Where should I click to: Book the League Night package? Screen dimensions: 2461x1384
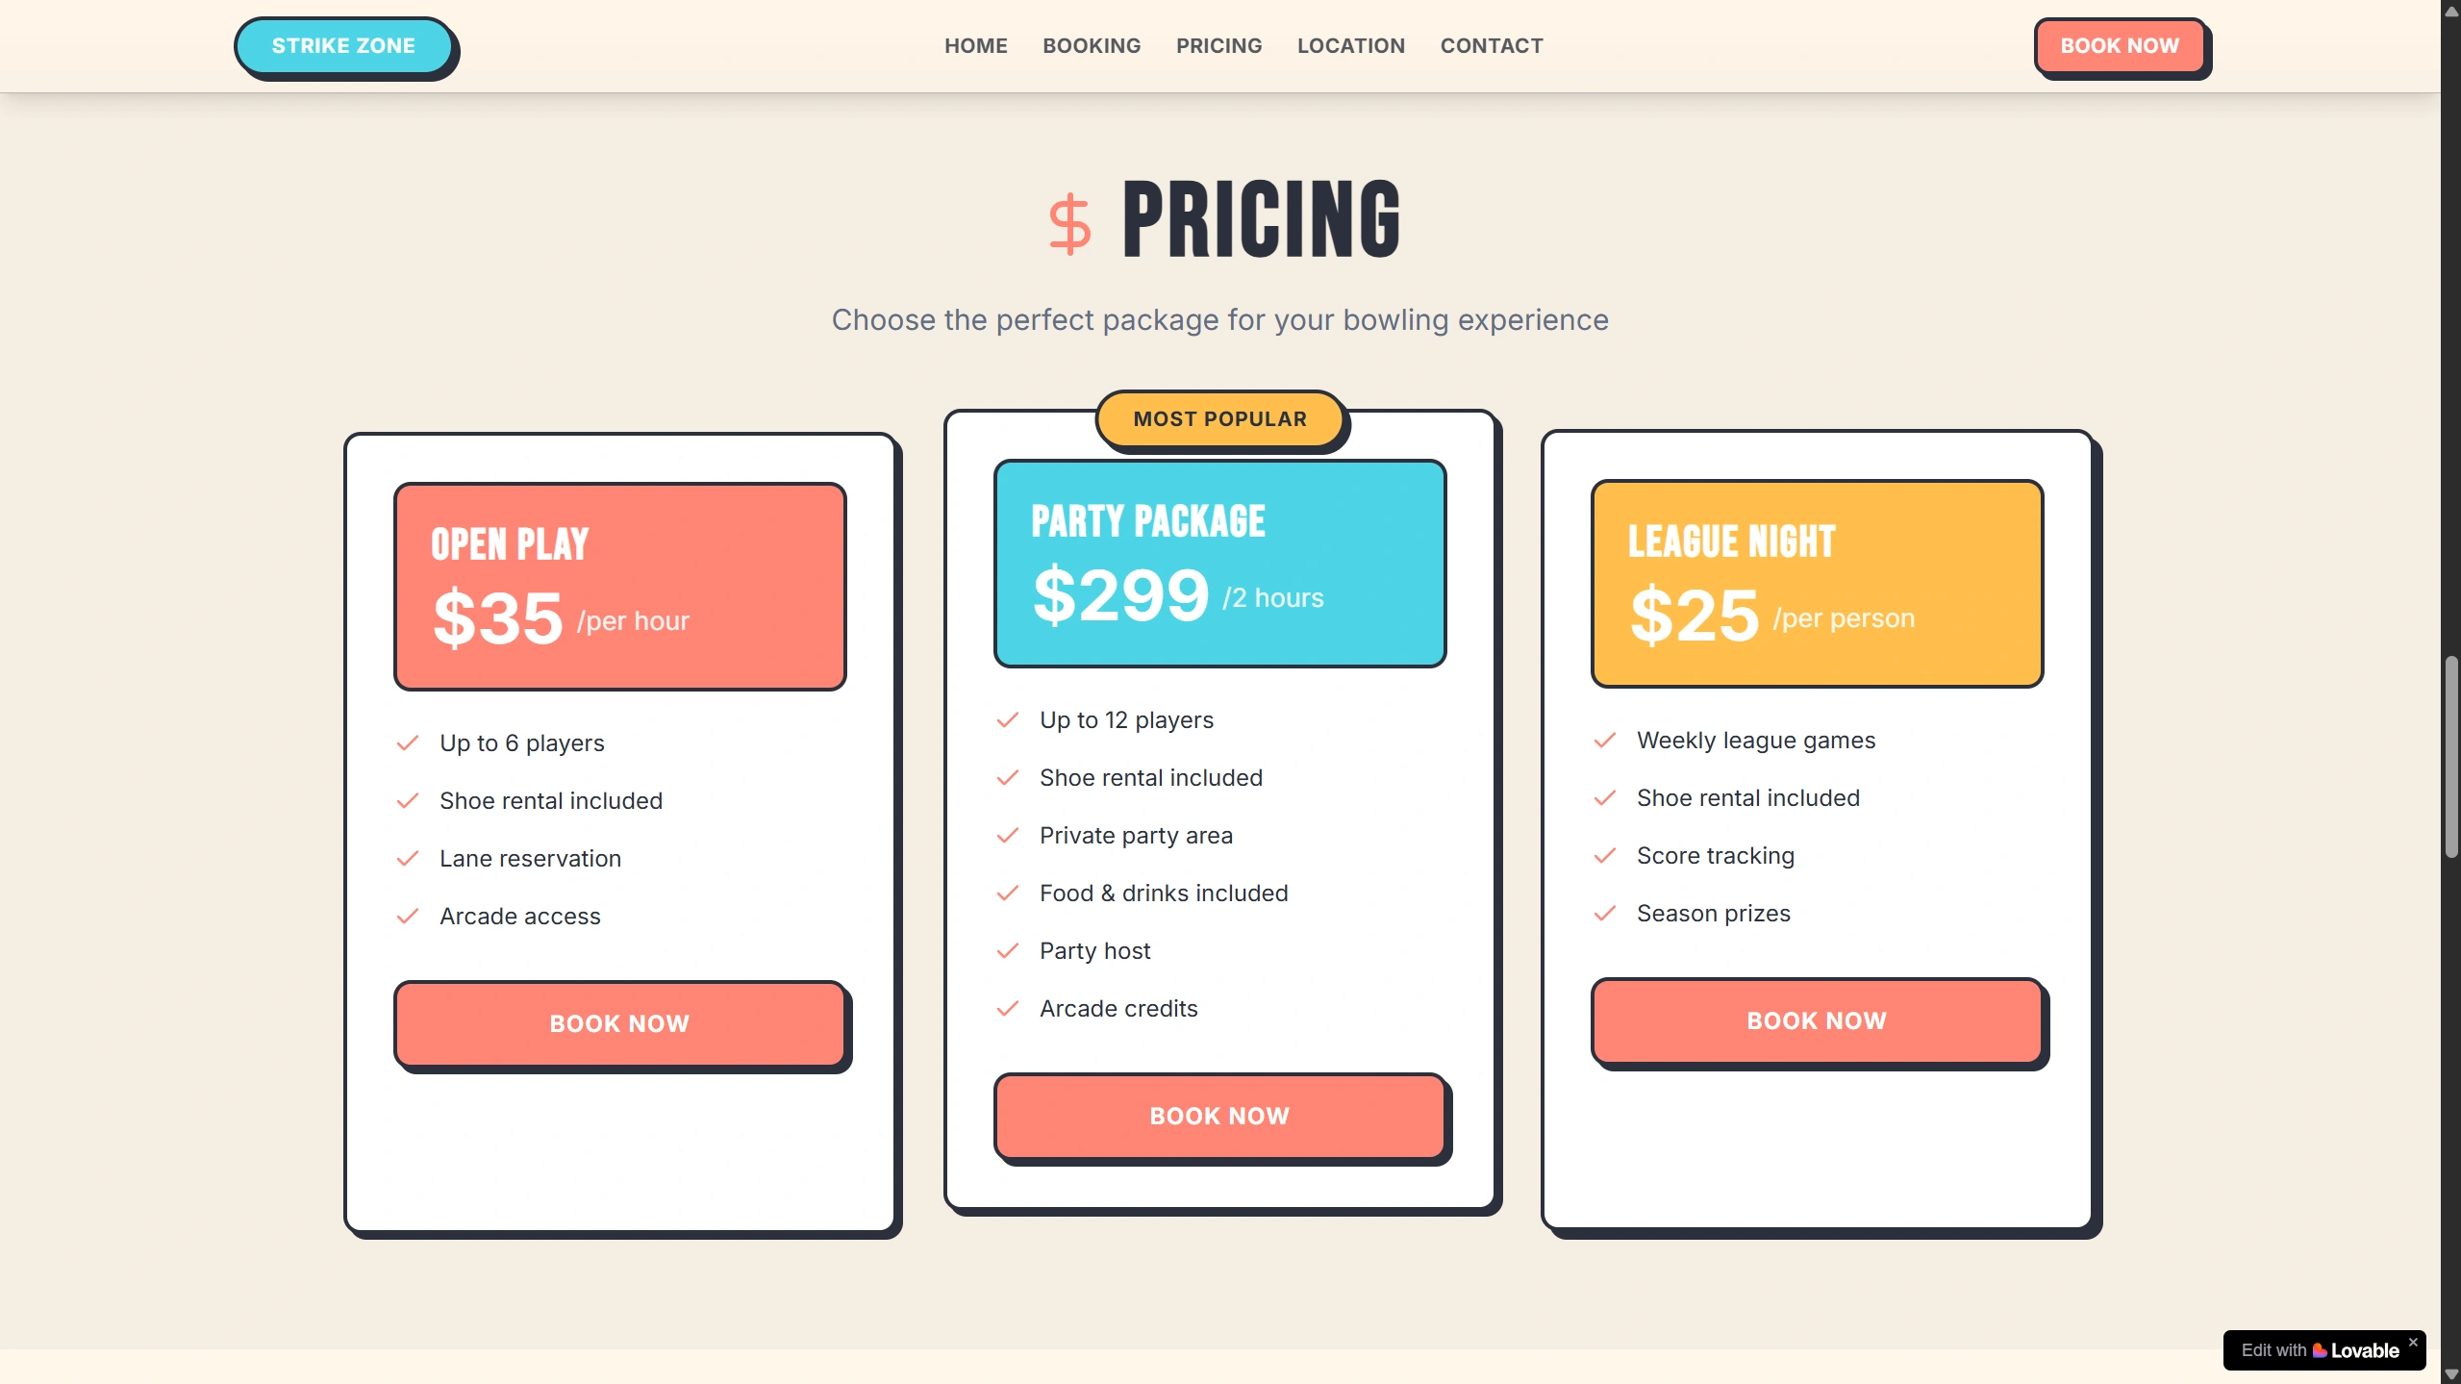click(x=1816, y=1020)
